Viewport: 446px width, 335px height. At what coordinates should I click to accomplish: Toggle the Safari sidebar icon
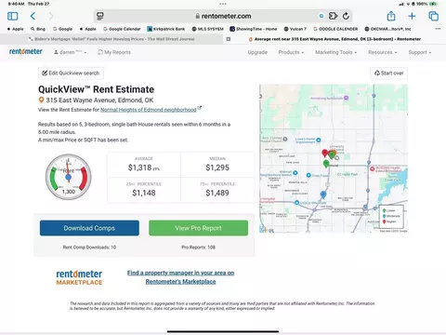[13, 16]
